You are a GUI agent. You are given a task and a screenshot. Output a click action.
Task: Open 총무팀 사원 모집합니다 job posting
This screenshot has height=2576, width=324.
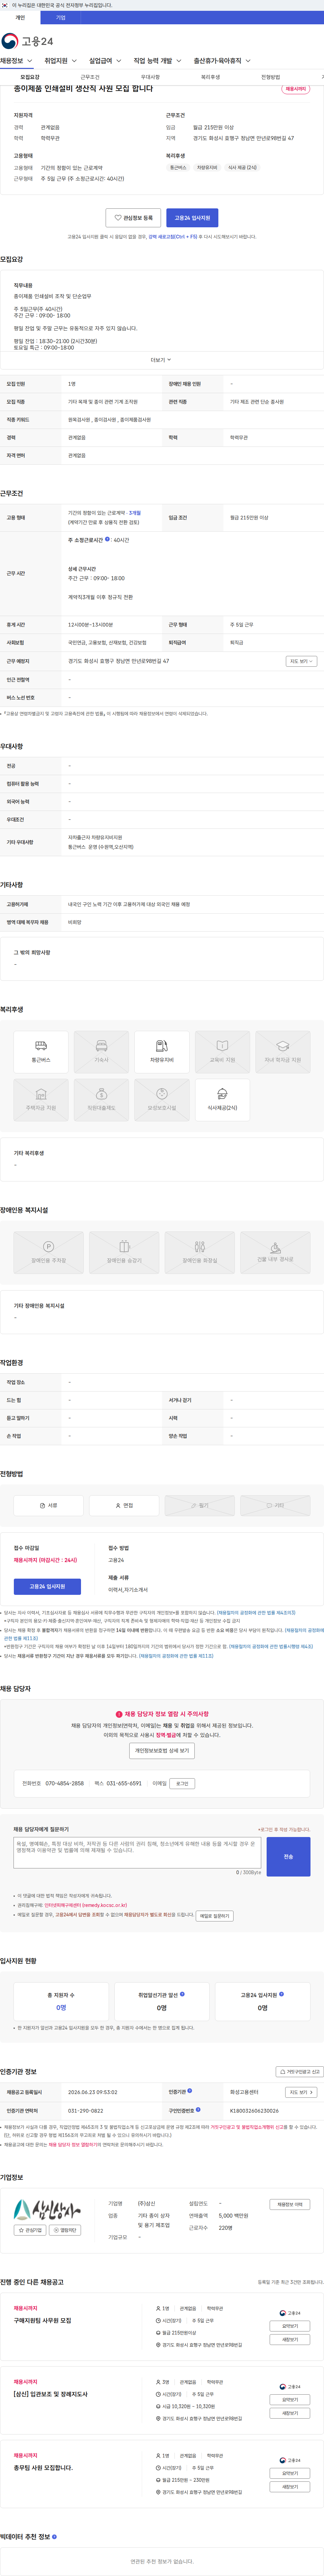click(43, 2468)
